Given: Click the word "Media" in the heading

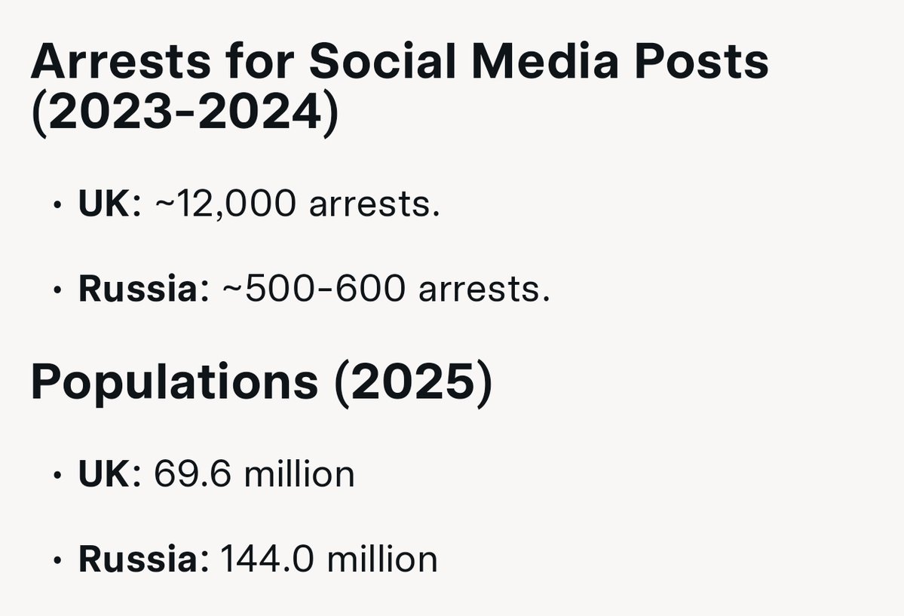Looking at the screenshot, I should (x=545, y=61).
